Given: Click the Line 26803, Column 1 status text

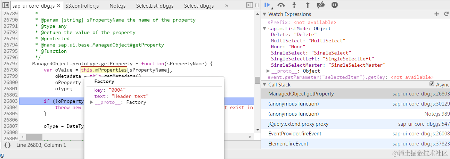Looking at the screenshot, I should click(41, 145).
